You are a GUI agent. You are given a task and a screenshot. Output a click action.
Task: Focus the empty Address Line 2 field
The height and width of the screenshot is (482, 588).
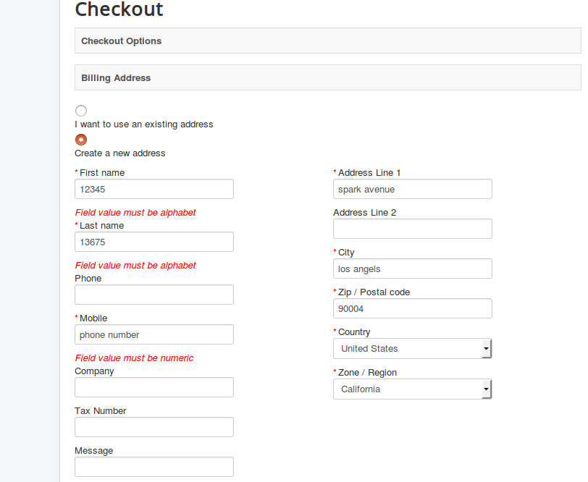tap(413, 229)
